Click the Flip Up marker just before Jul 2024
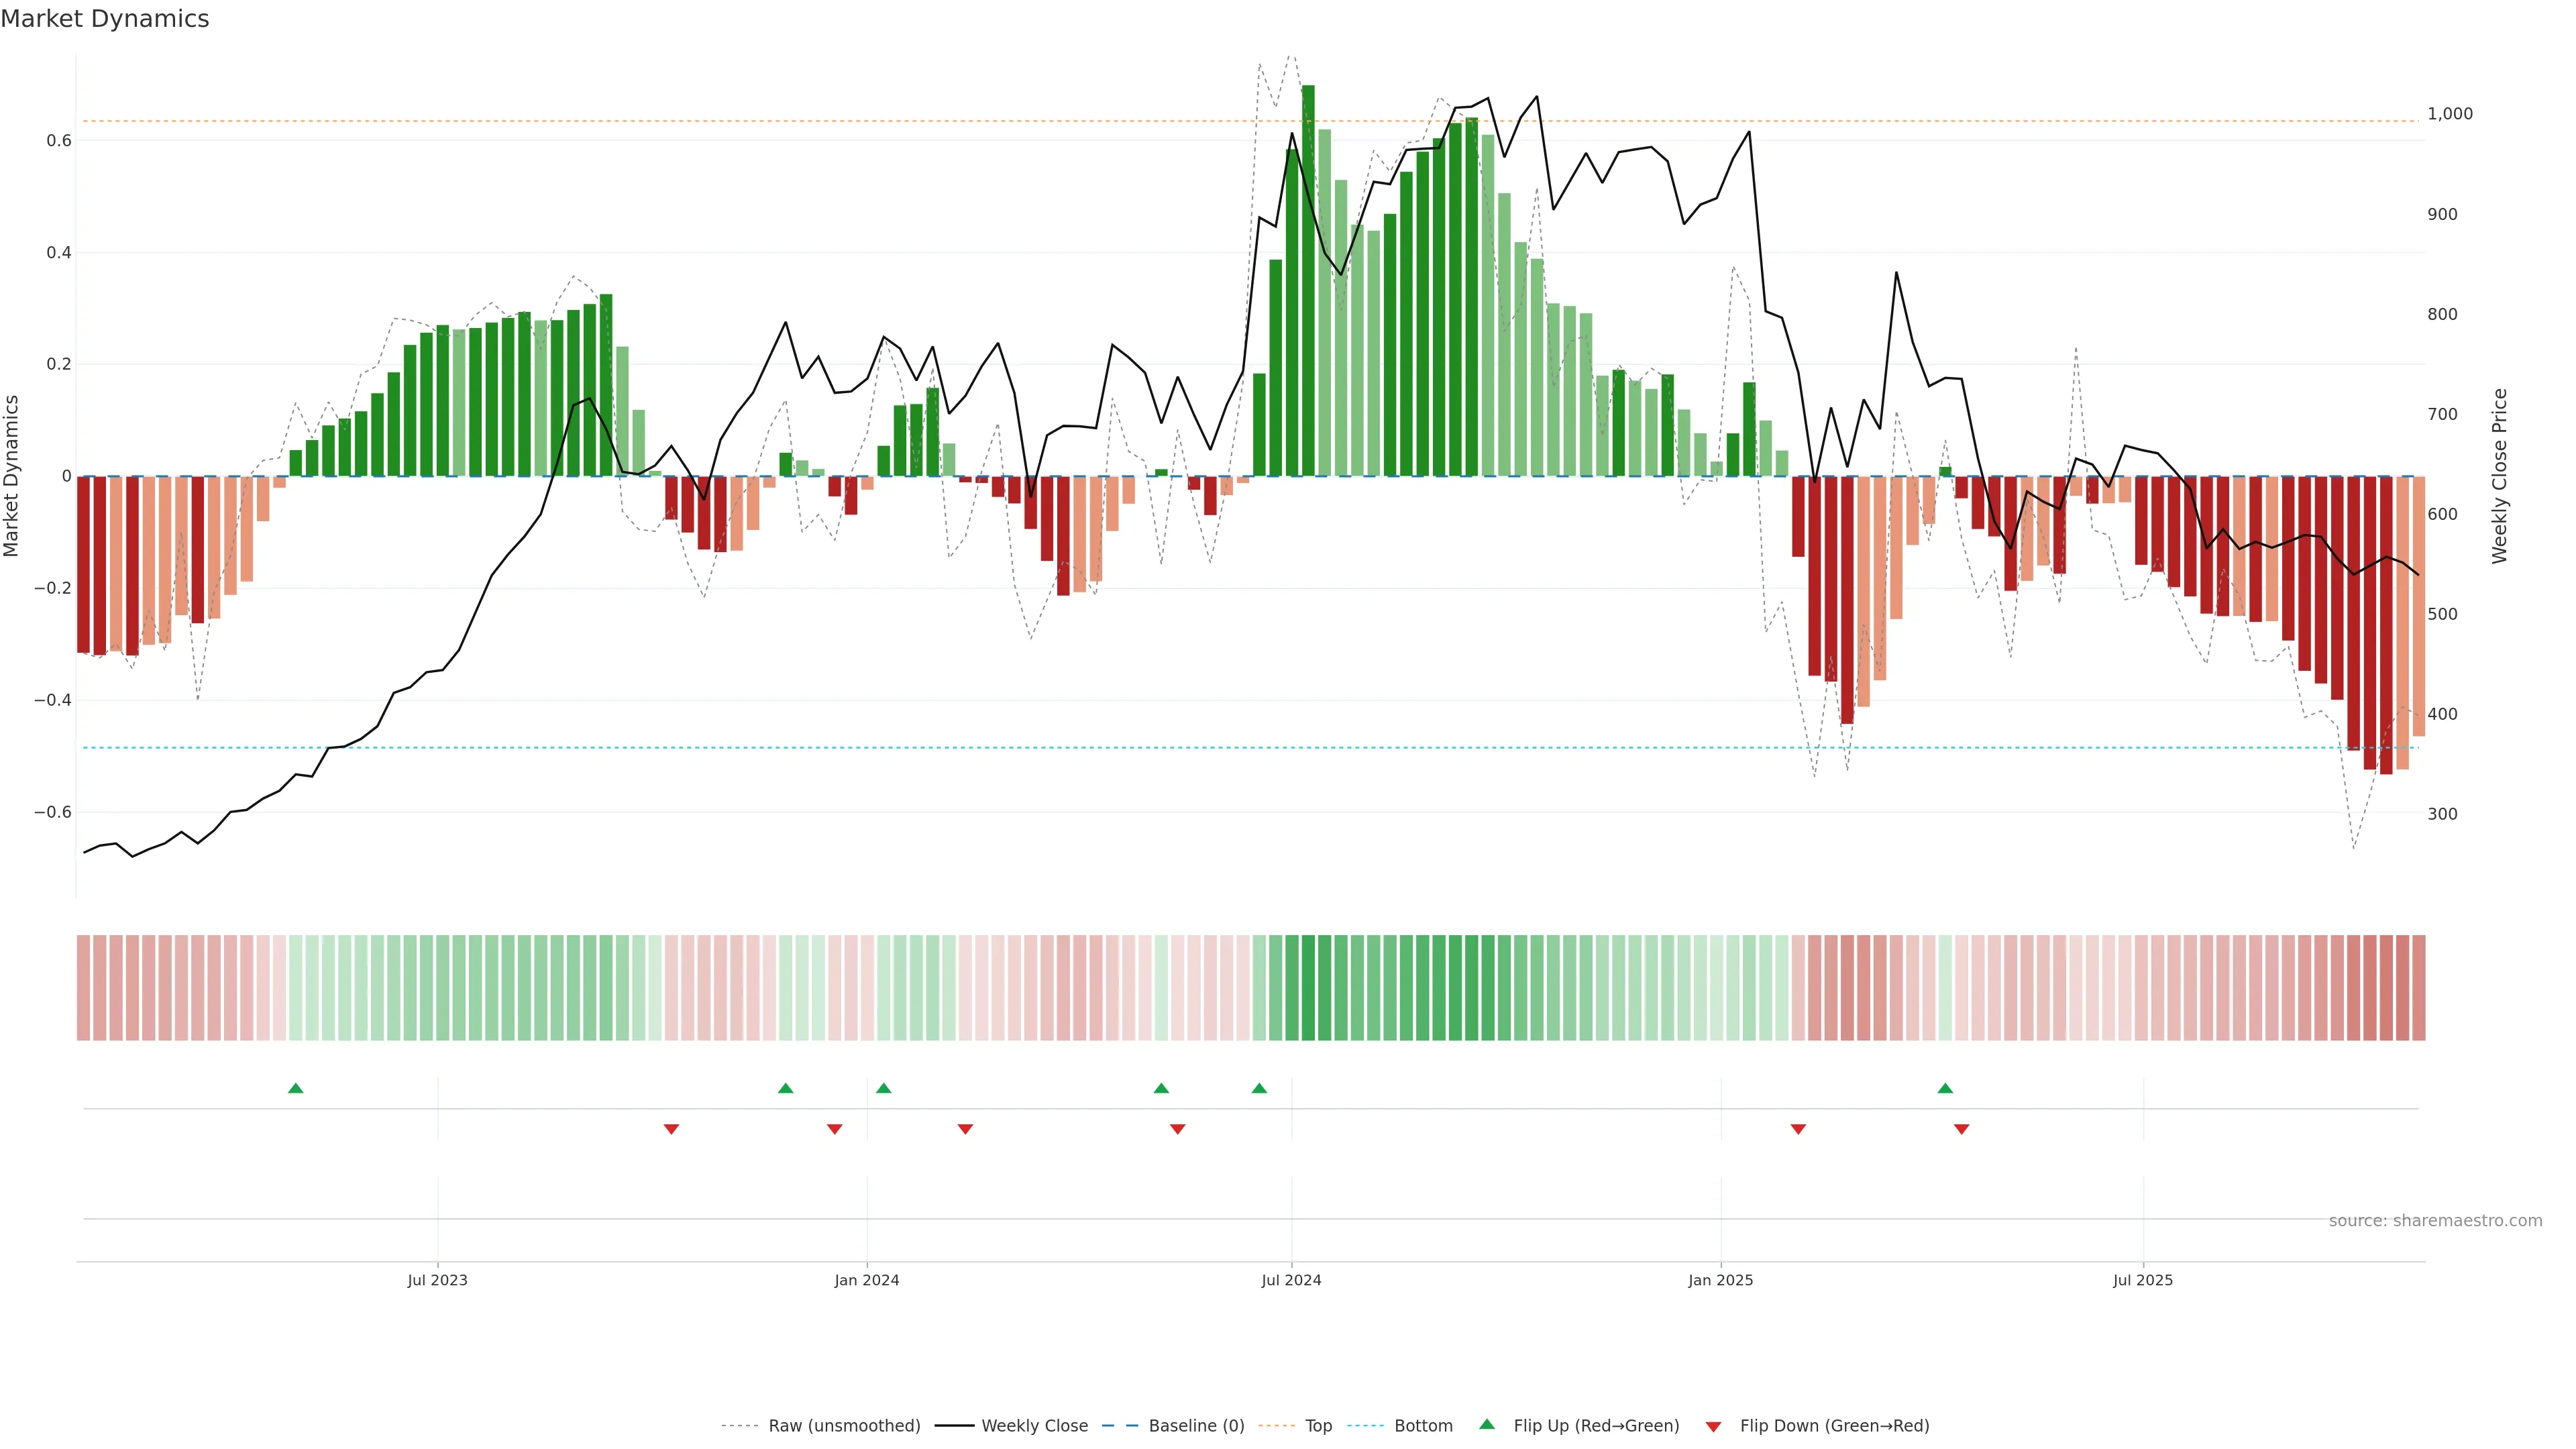The height and width of the screenshot is (1449, 2576). tap(1259, 1088)
